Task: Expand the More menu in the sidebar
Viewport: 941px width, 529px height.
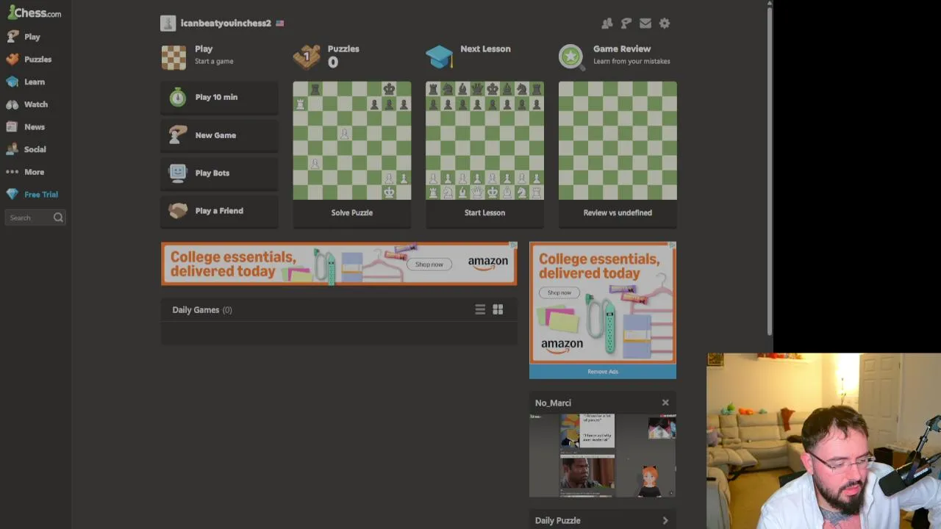Action: (x=35, y=172)
